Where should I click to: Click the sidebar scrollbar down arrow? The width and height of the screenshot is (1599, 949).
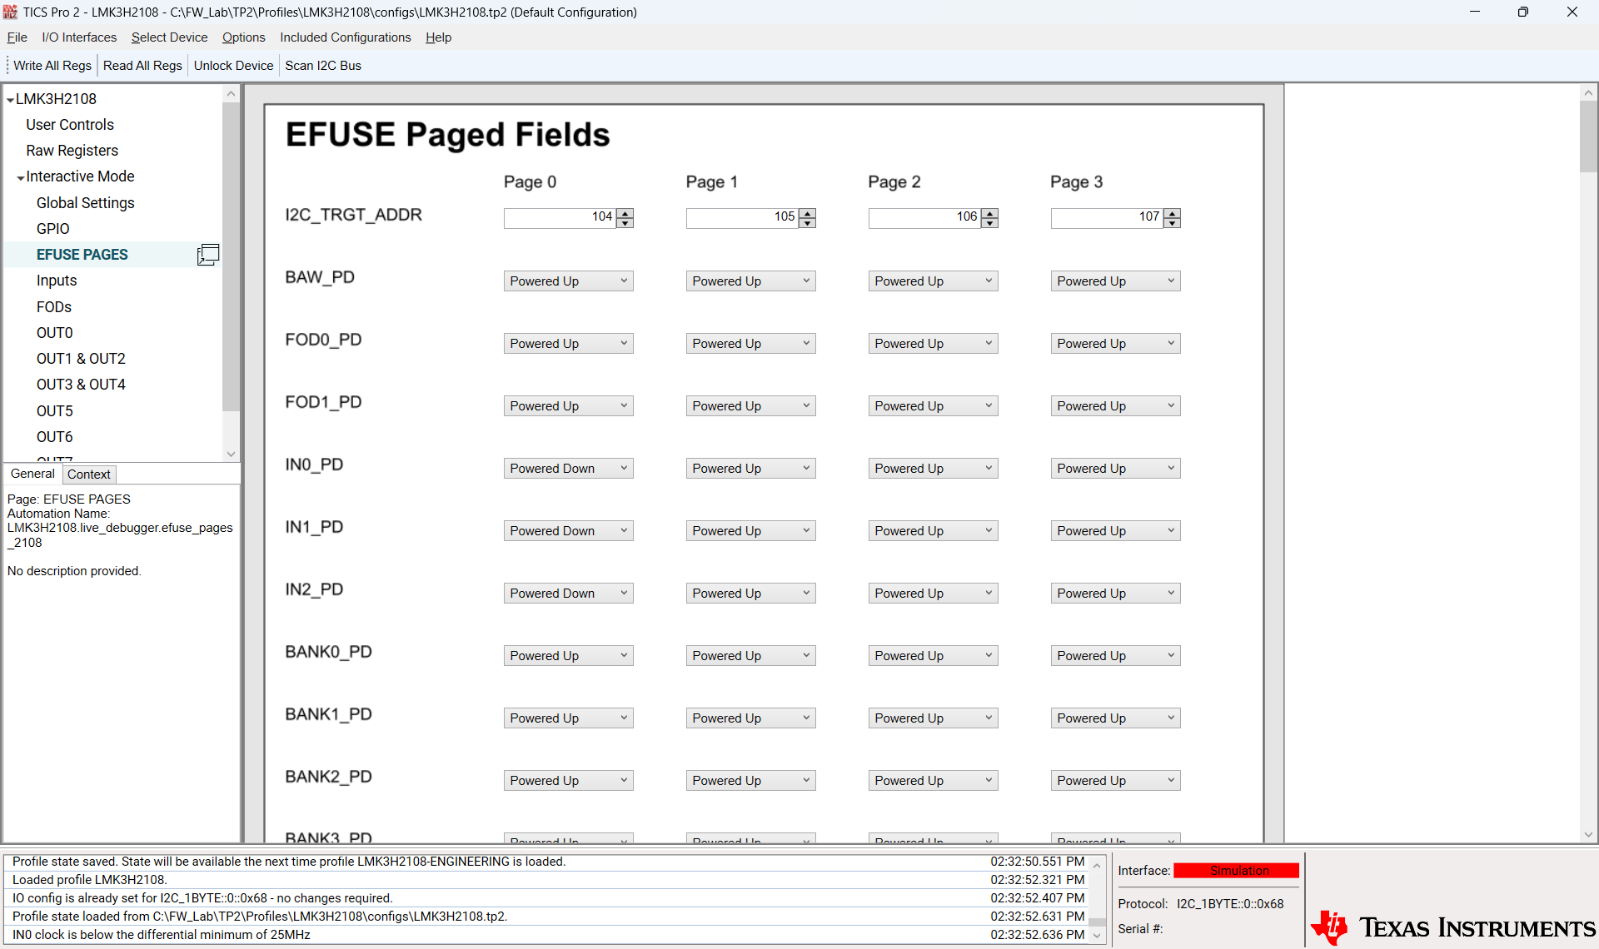tap(231, 455)
